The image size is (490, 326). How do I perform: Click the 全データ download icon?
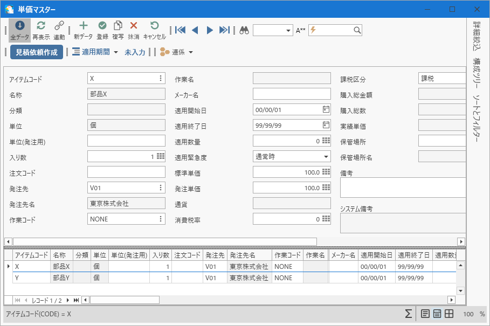click(19, 26)
